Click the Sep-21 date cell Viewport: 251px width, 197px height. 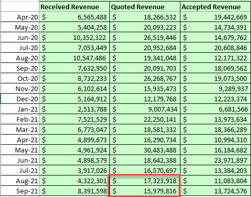(x=20, y=191)
